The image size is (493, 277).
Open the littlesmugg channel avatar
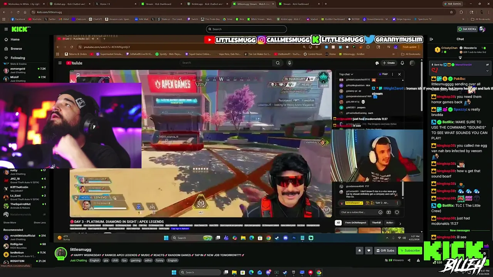[60, 254]
